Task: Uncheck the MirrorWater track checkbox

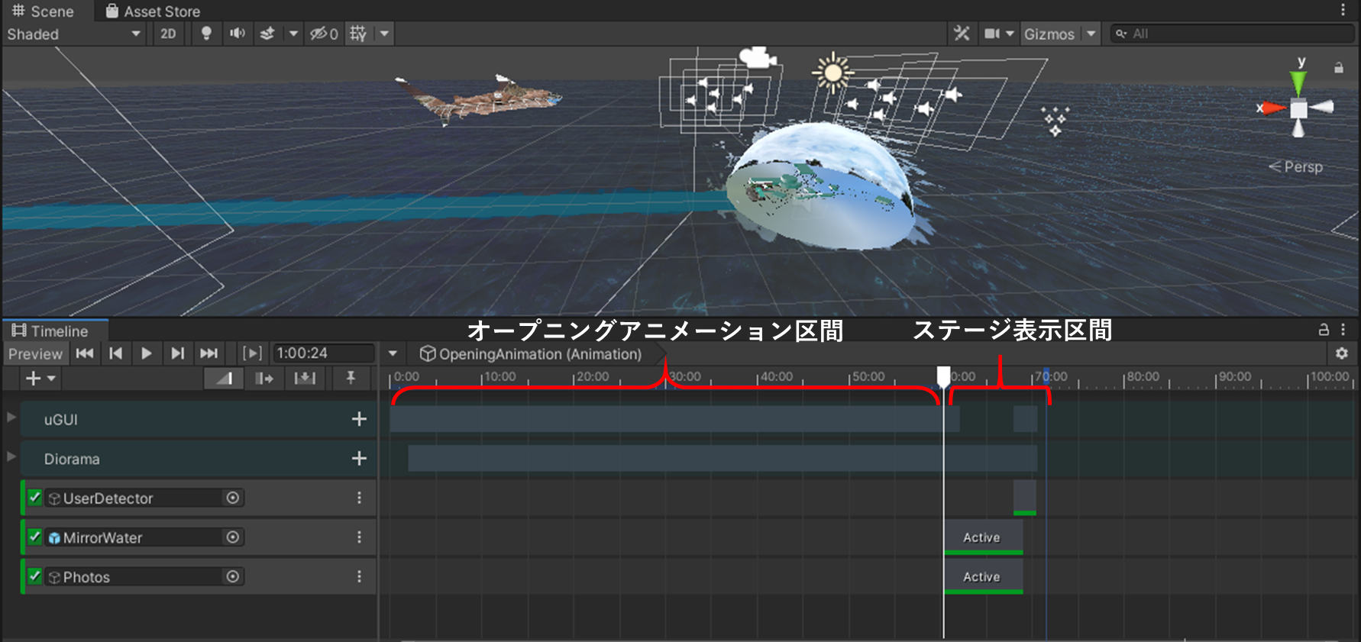Action: coord(34,537)
